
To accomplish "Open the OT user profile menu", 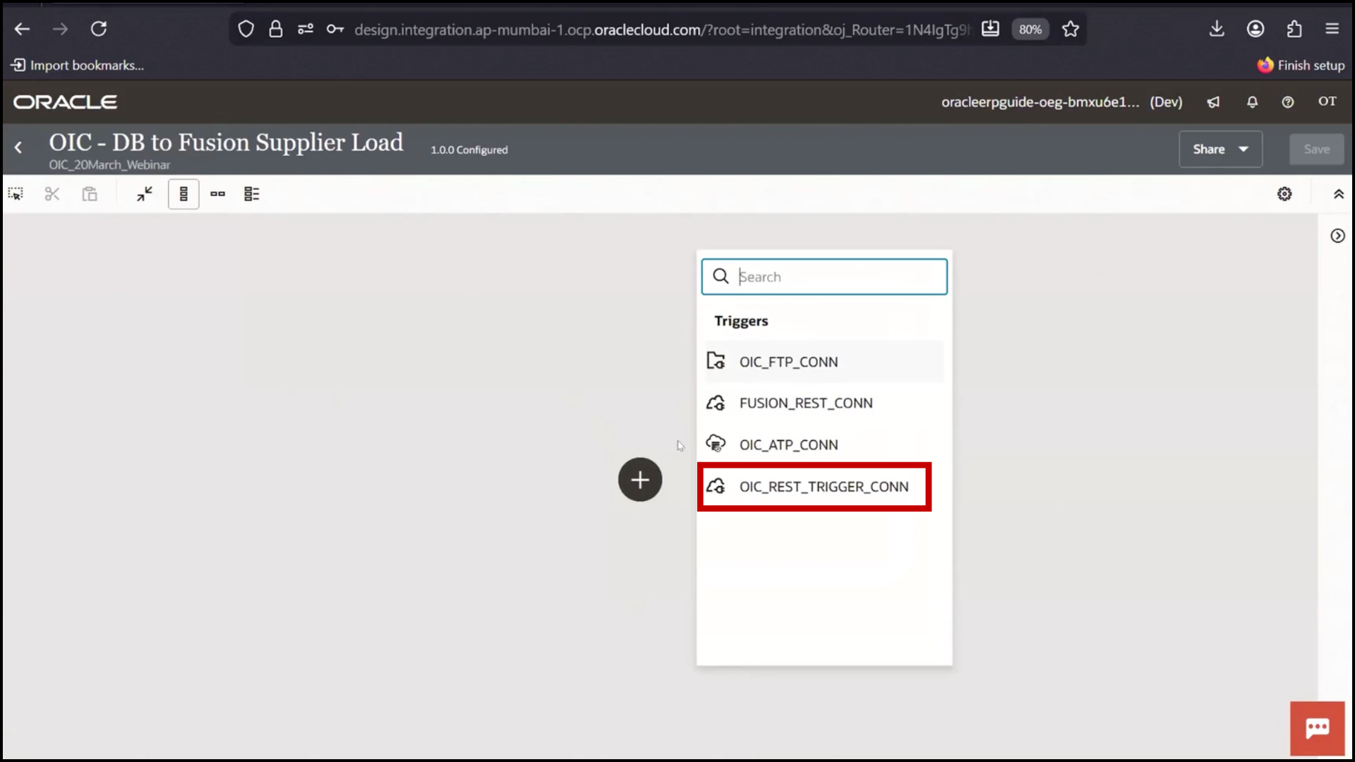I will pos(1327,102).
